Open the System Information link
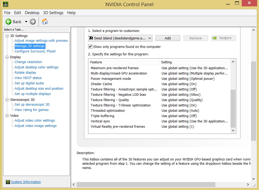Screen dimensions: 259x190 pos(26,182)
